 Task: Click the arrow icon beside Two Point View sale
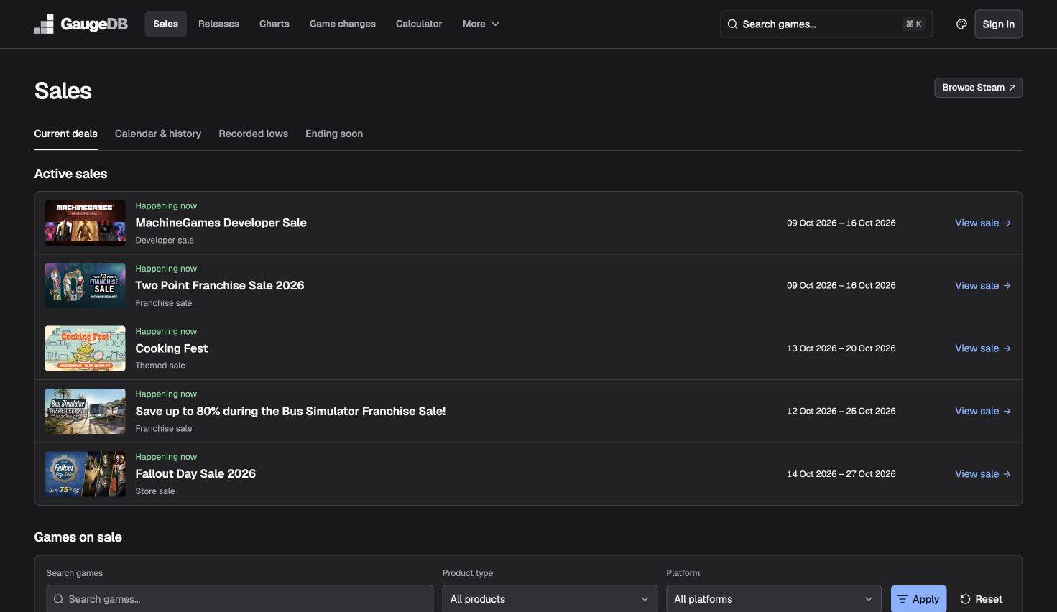click(x=1007, y=286)
